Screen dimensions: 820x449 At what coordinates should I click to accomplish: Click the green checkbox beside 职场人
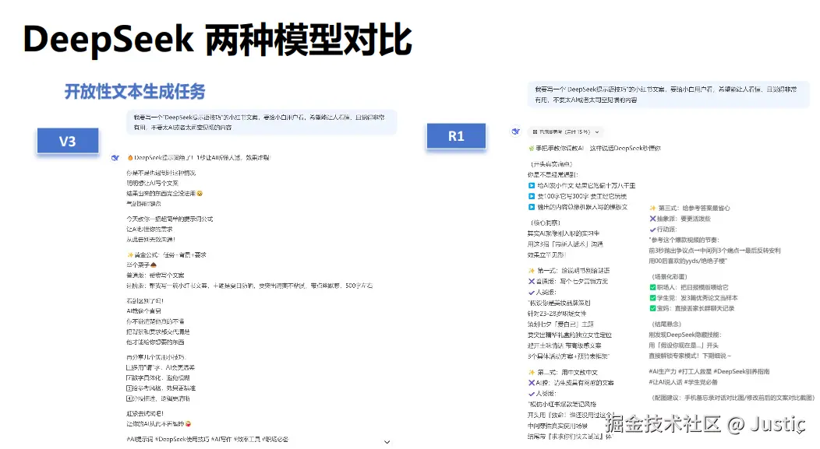click(x=652, y=287)
